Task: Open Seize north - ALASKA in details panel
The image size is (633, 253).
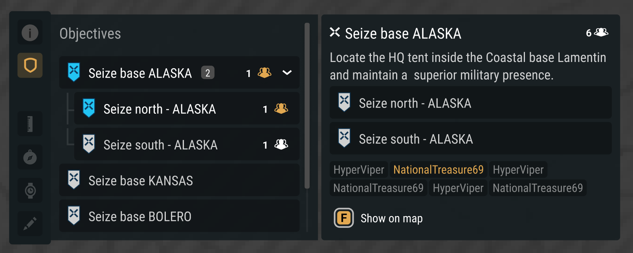Action: tap(415, 103)
